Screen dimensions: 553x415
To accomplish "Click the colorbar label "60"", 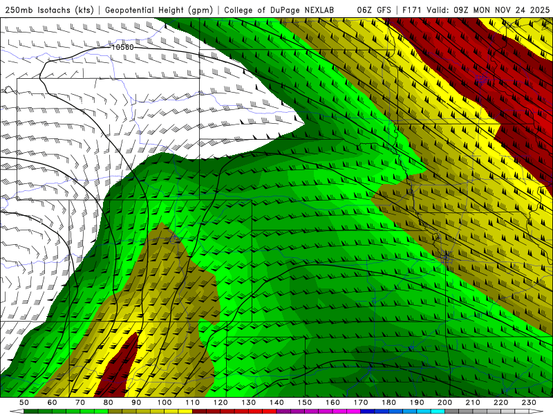I will pos(53,403).
